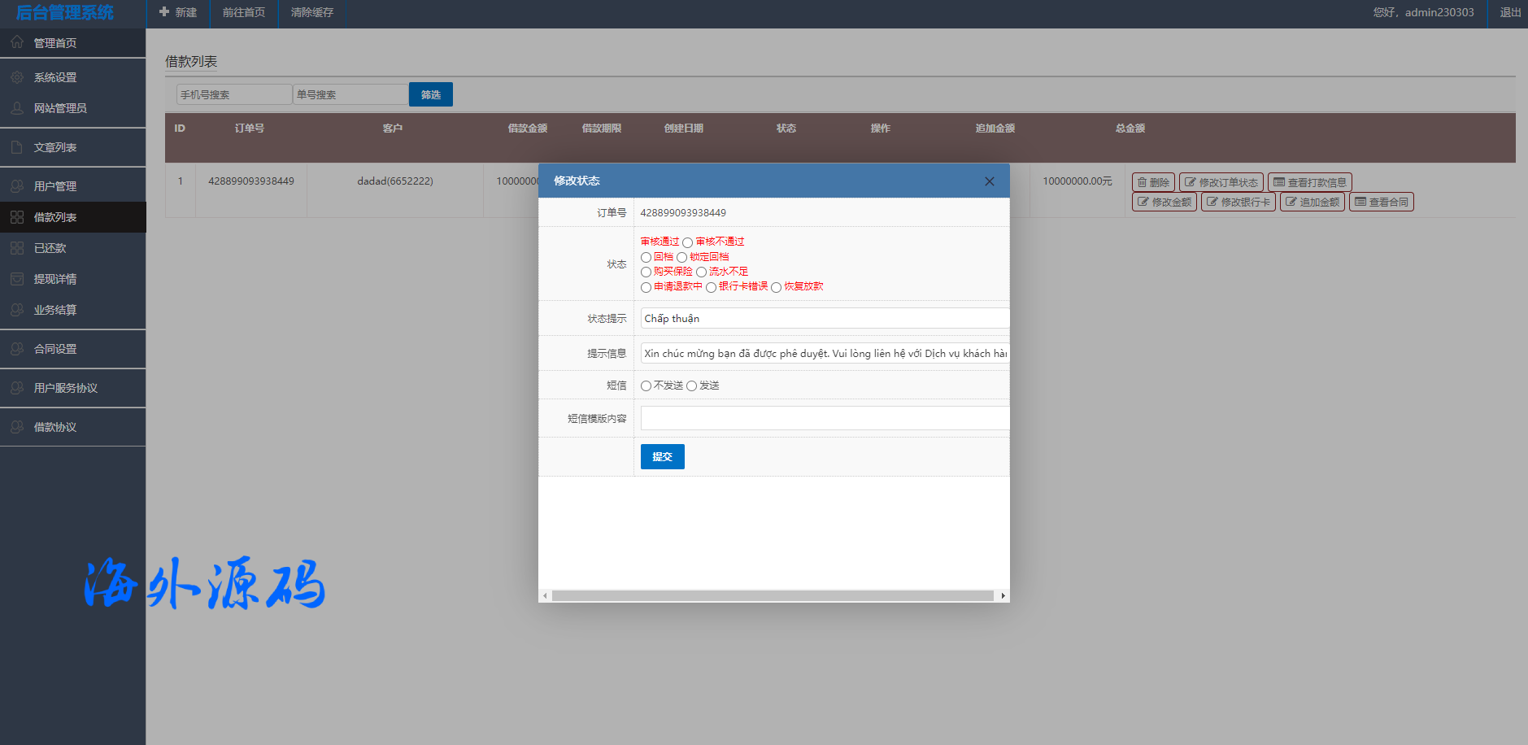The width and height of the screenshot is (1528, 745).
Task: Enable SMS by selecting 发送
Action: (692, 386)
